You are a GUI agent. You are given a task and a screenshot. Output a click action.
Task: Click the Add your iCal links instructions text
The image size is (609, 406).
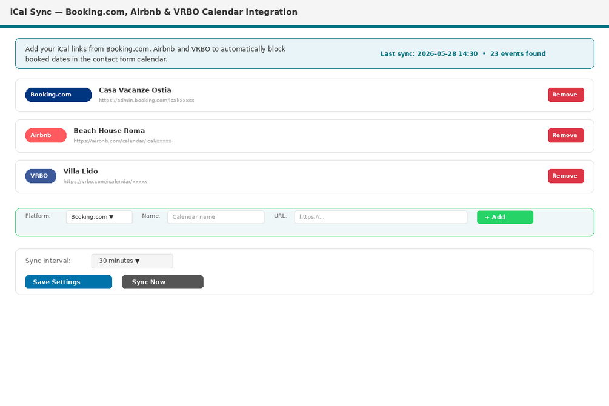[155, 54]
